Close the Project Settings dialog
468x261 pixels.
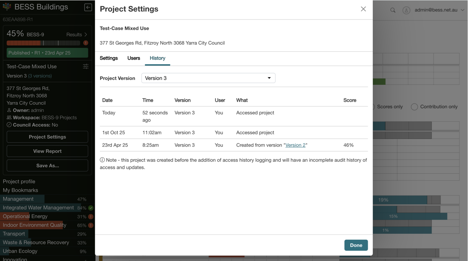point(363,9)
